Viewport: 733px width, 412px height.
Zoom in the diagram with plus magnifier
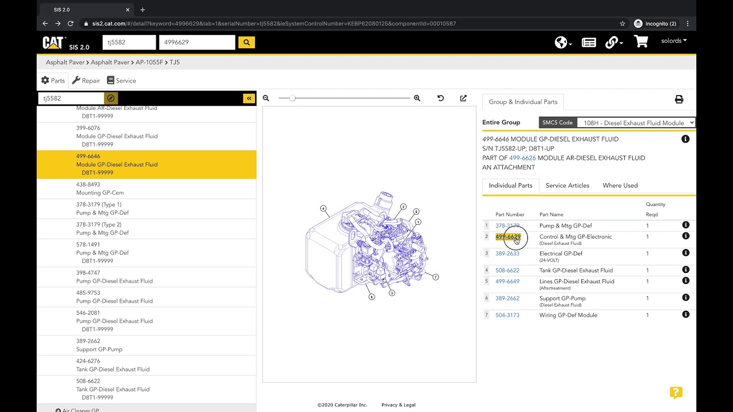coord(417,98)
